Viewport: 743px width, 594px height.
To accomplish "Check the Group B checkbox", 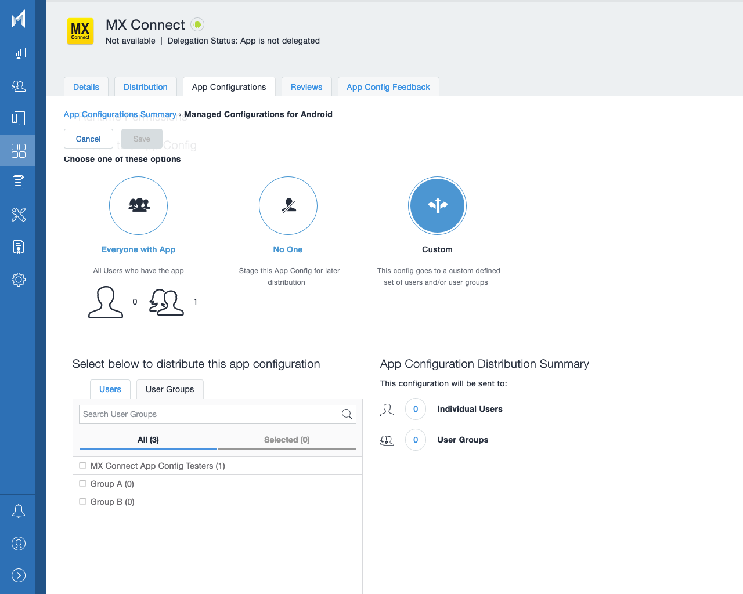I will point(82,501).
